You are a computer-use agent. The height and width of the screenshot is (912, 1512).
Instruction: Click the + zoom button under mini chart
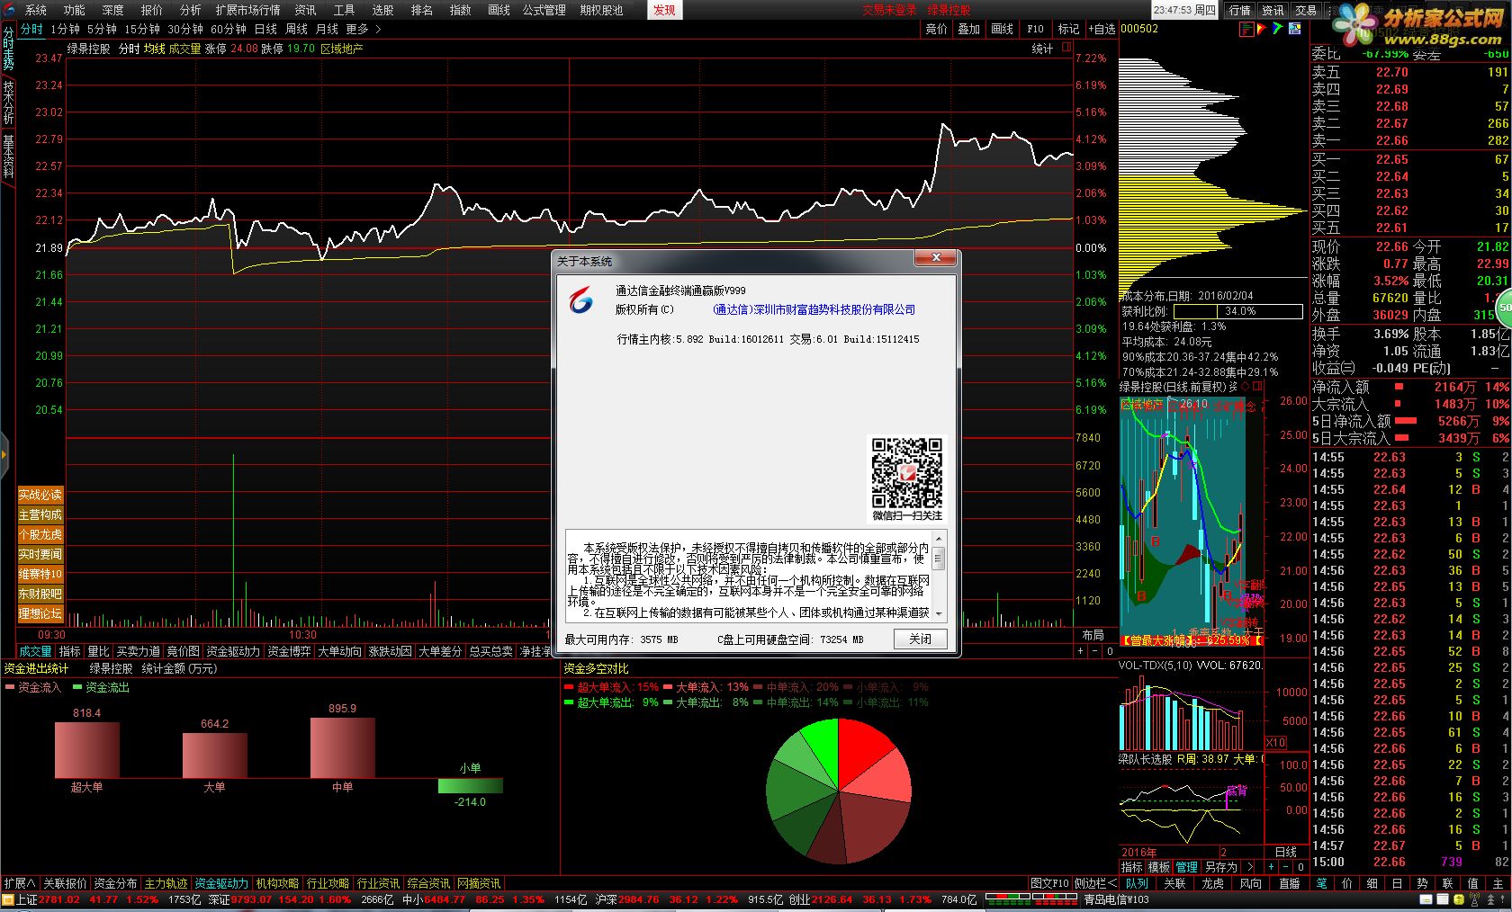(1272, 867)
